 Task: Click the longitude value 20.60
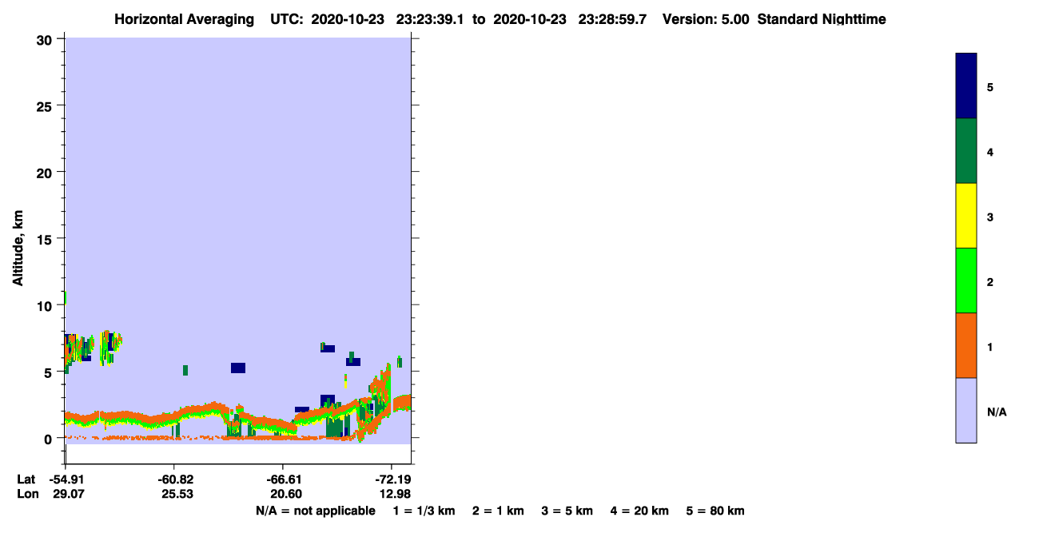click(285, 495)
